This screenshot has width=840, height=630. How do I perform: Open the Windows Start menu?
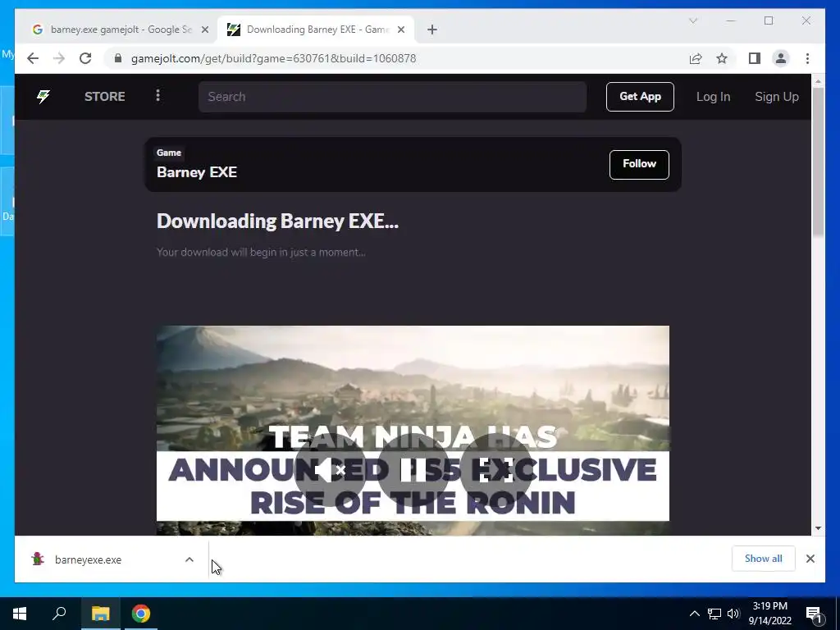20,614
